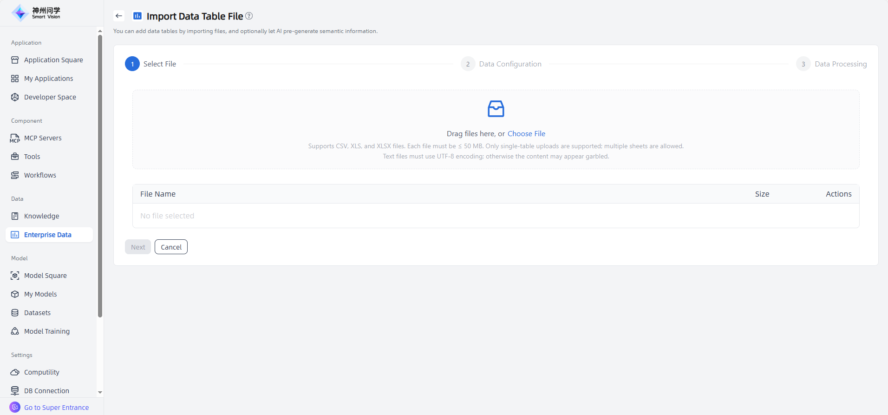This screenshot has width=888, height=415.
Task: Click the Data Processing step number
Action: [x=803, y=64]
